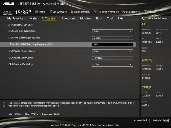Expand CPU Power Phase Control dropdown

(113, 51)
